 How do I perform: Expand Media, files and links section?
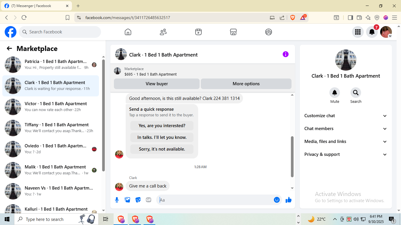(346, 142)
